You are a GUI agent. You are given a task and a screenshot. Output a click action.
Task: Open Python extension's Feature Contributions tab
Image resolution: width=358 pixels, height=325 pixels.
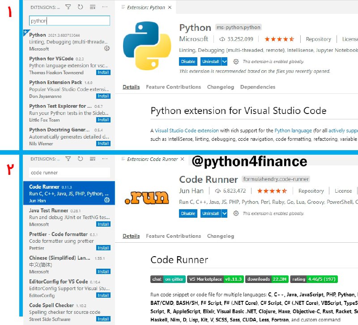point(174,87)
